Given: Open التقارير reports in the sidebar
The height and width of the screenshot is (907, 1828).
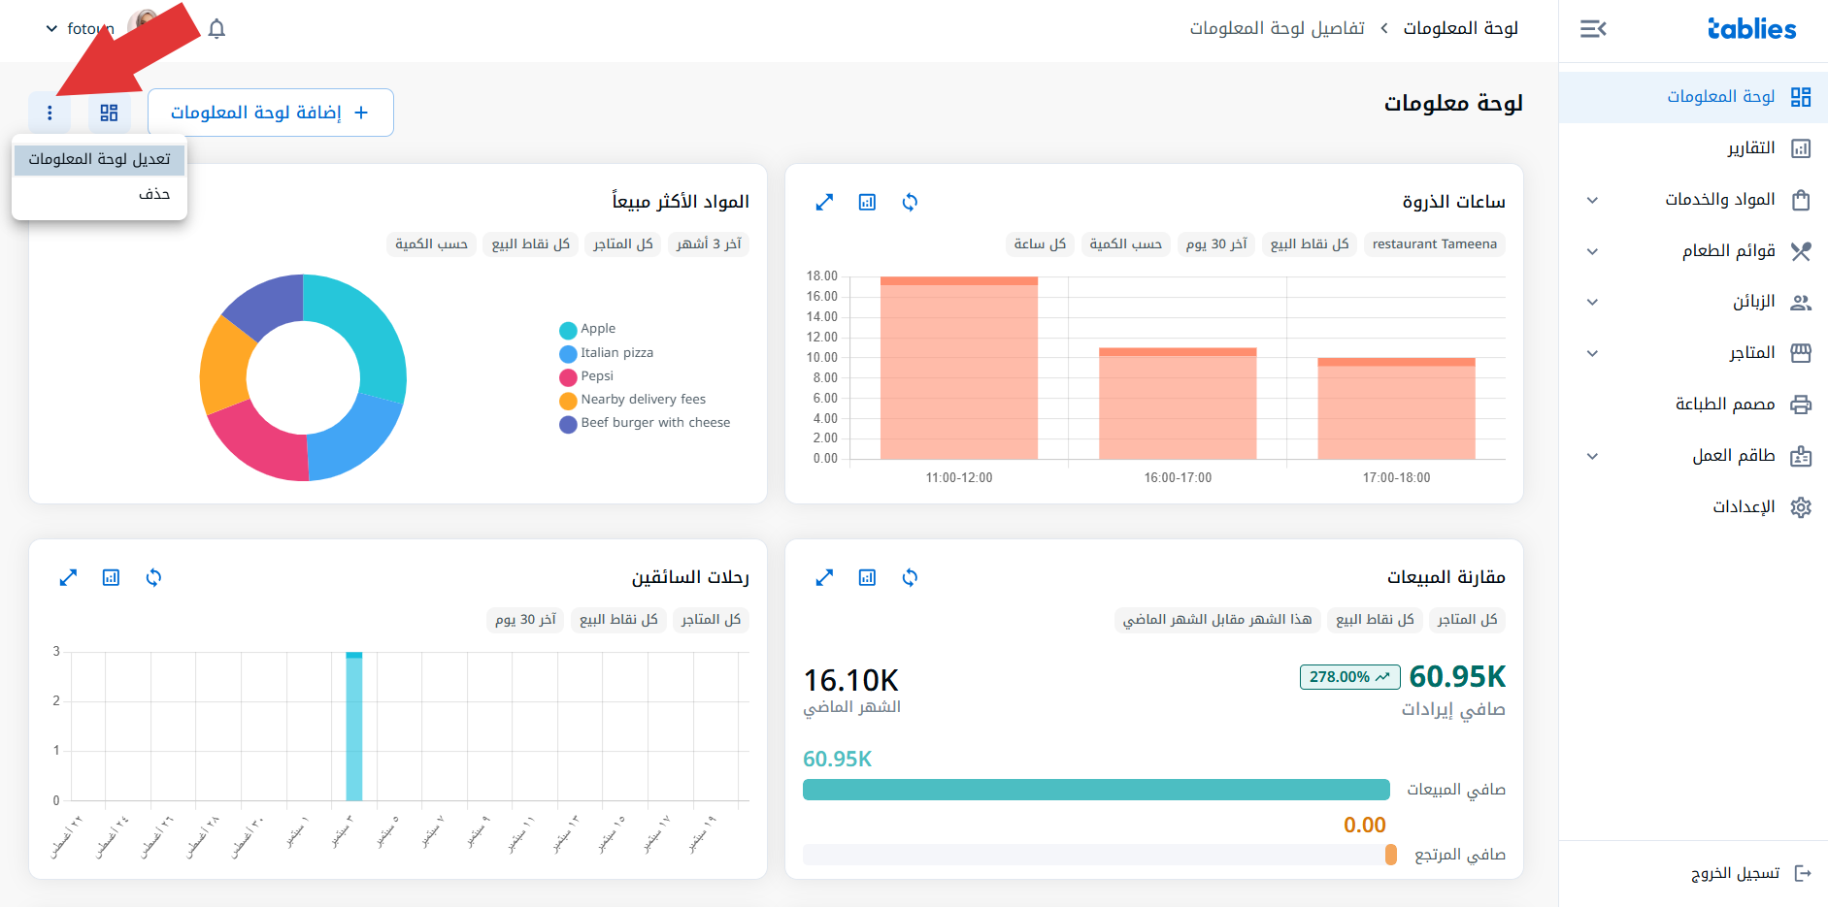Looking at the screenshot, I should click(x=1693, y=148).
